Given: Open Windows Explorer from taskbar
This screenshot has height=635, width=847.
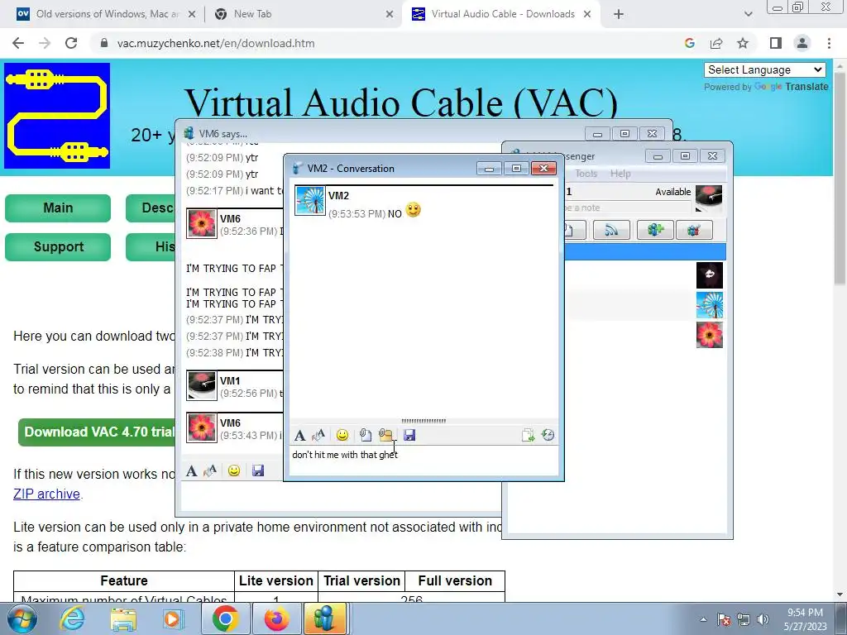Looking at the screenshot, I should click(x=123, y=618).
